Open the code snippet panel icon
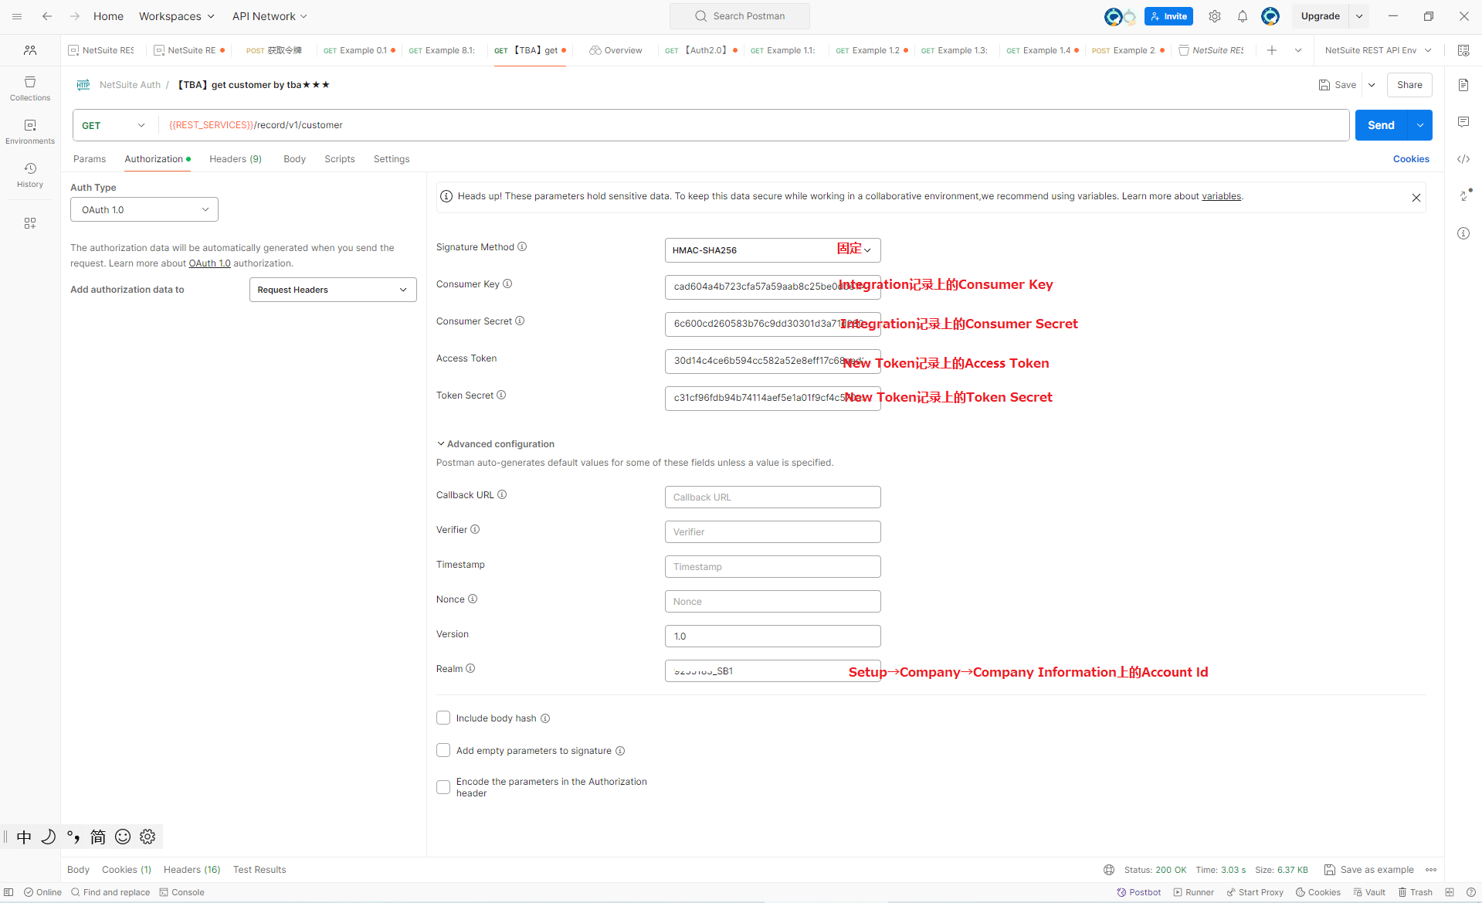This screenshot has height=903, width=1482. (1463, 159)
